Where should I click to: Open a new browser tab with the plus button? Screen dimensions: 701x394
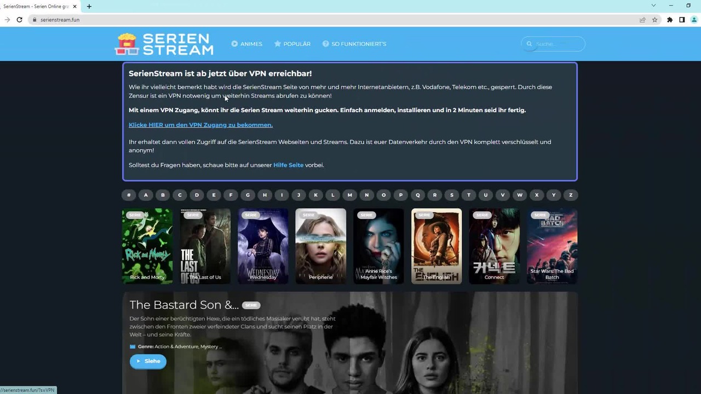pos(89,6)
